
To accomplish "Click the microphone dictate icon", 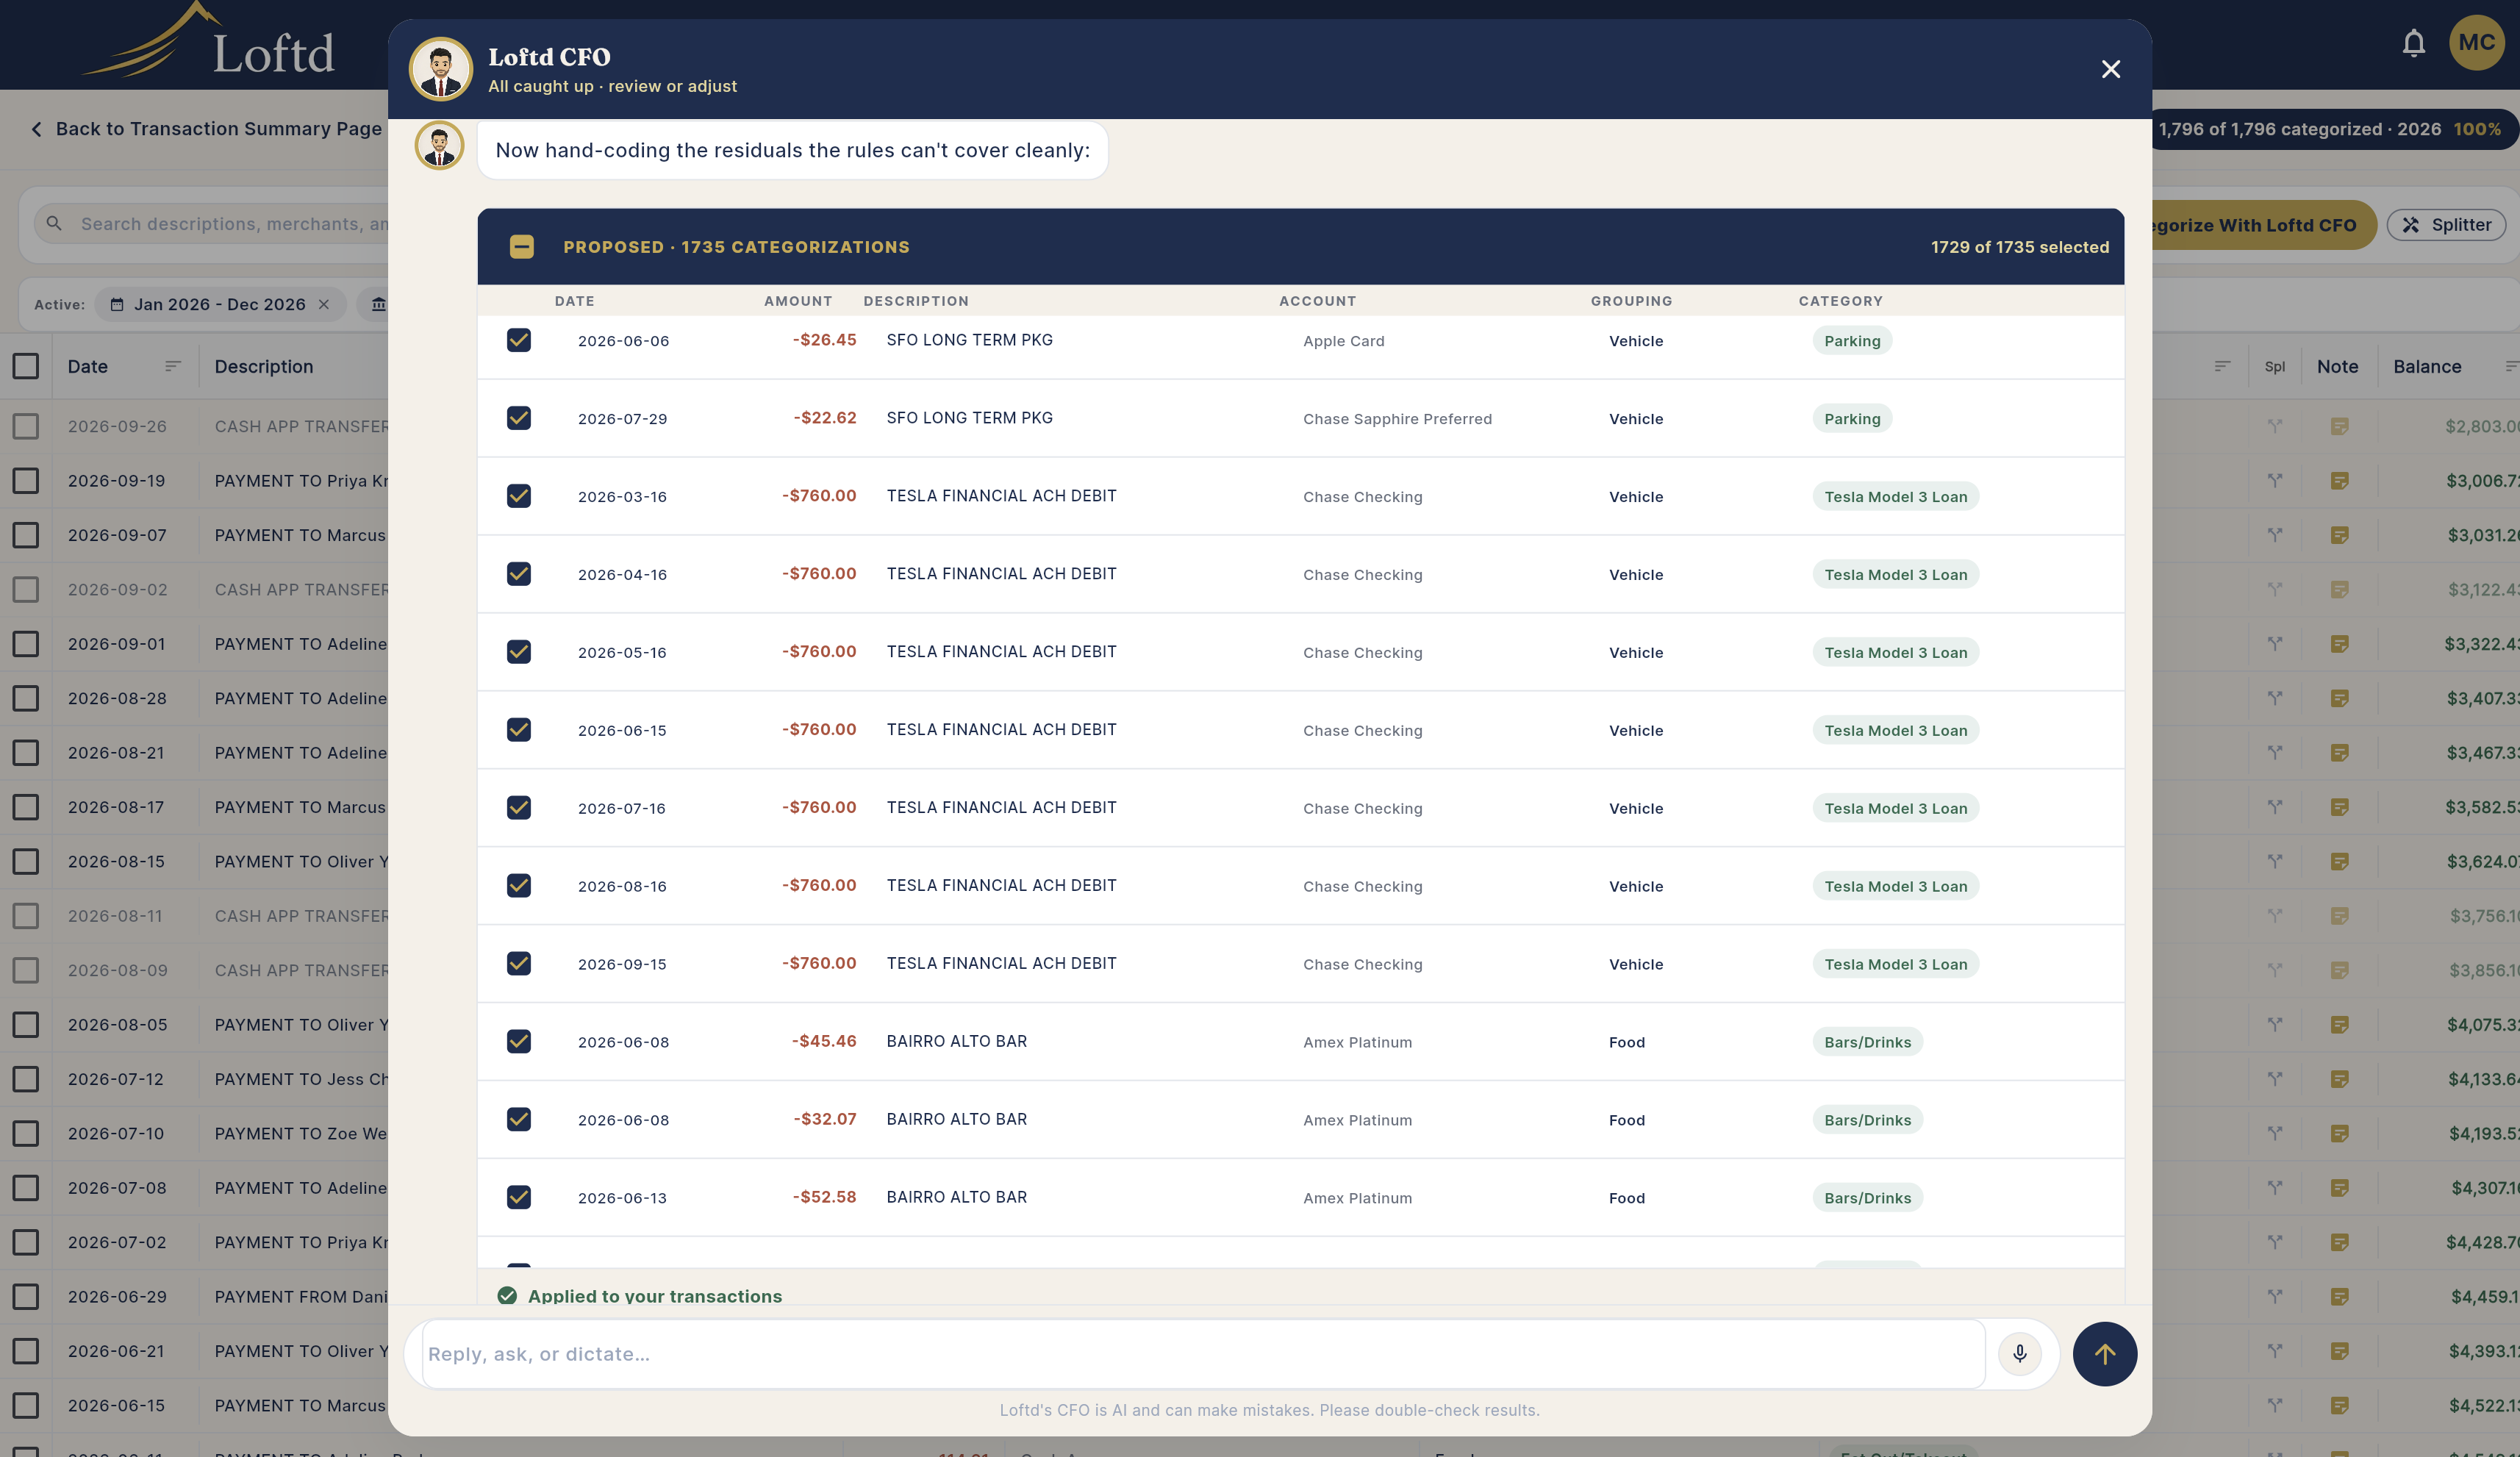I will coord(2019,1353).
